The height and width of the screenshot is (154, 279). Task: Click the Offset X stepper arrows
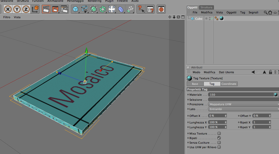226,116
